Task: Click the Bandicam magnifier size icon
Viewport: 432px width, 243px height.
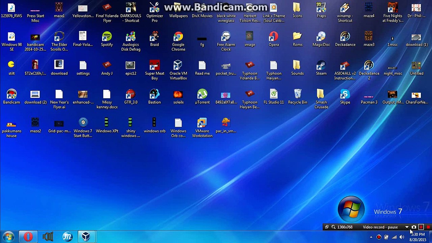Action: pos(333,227)
